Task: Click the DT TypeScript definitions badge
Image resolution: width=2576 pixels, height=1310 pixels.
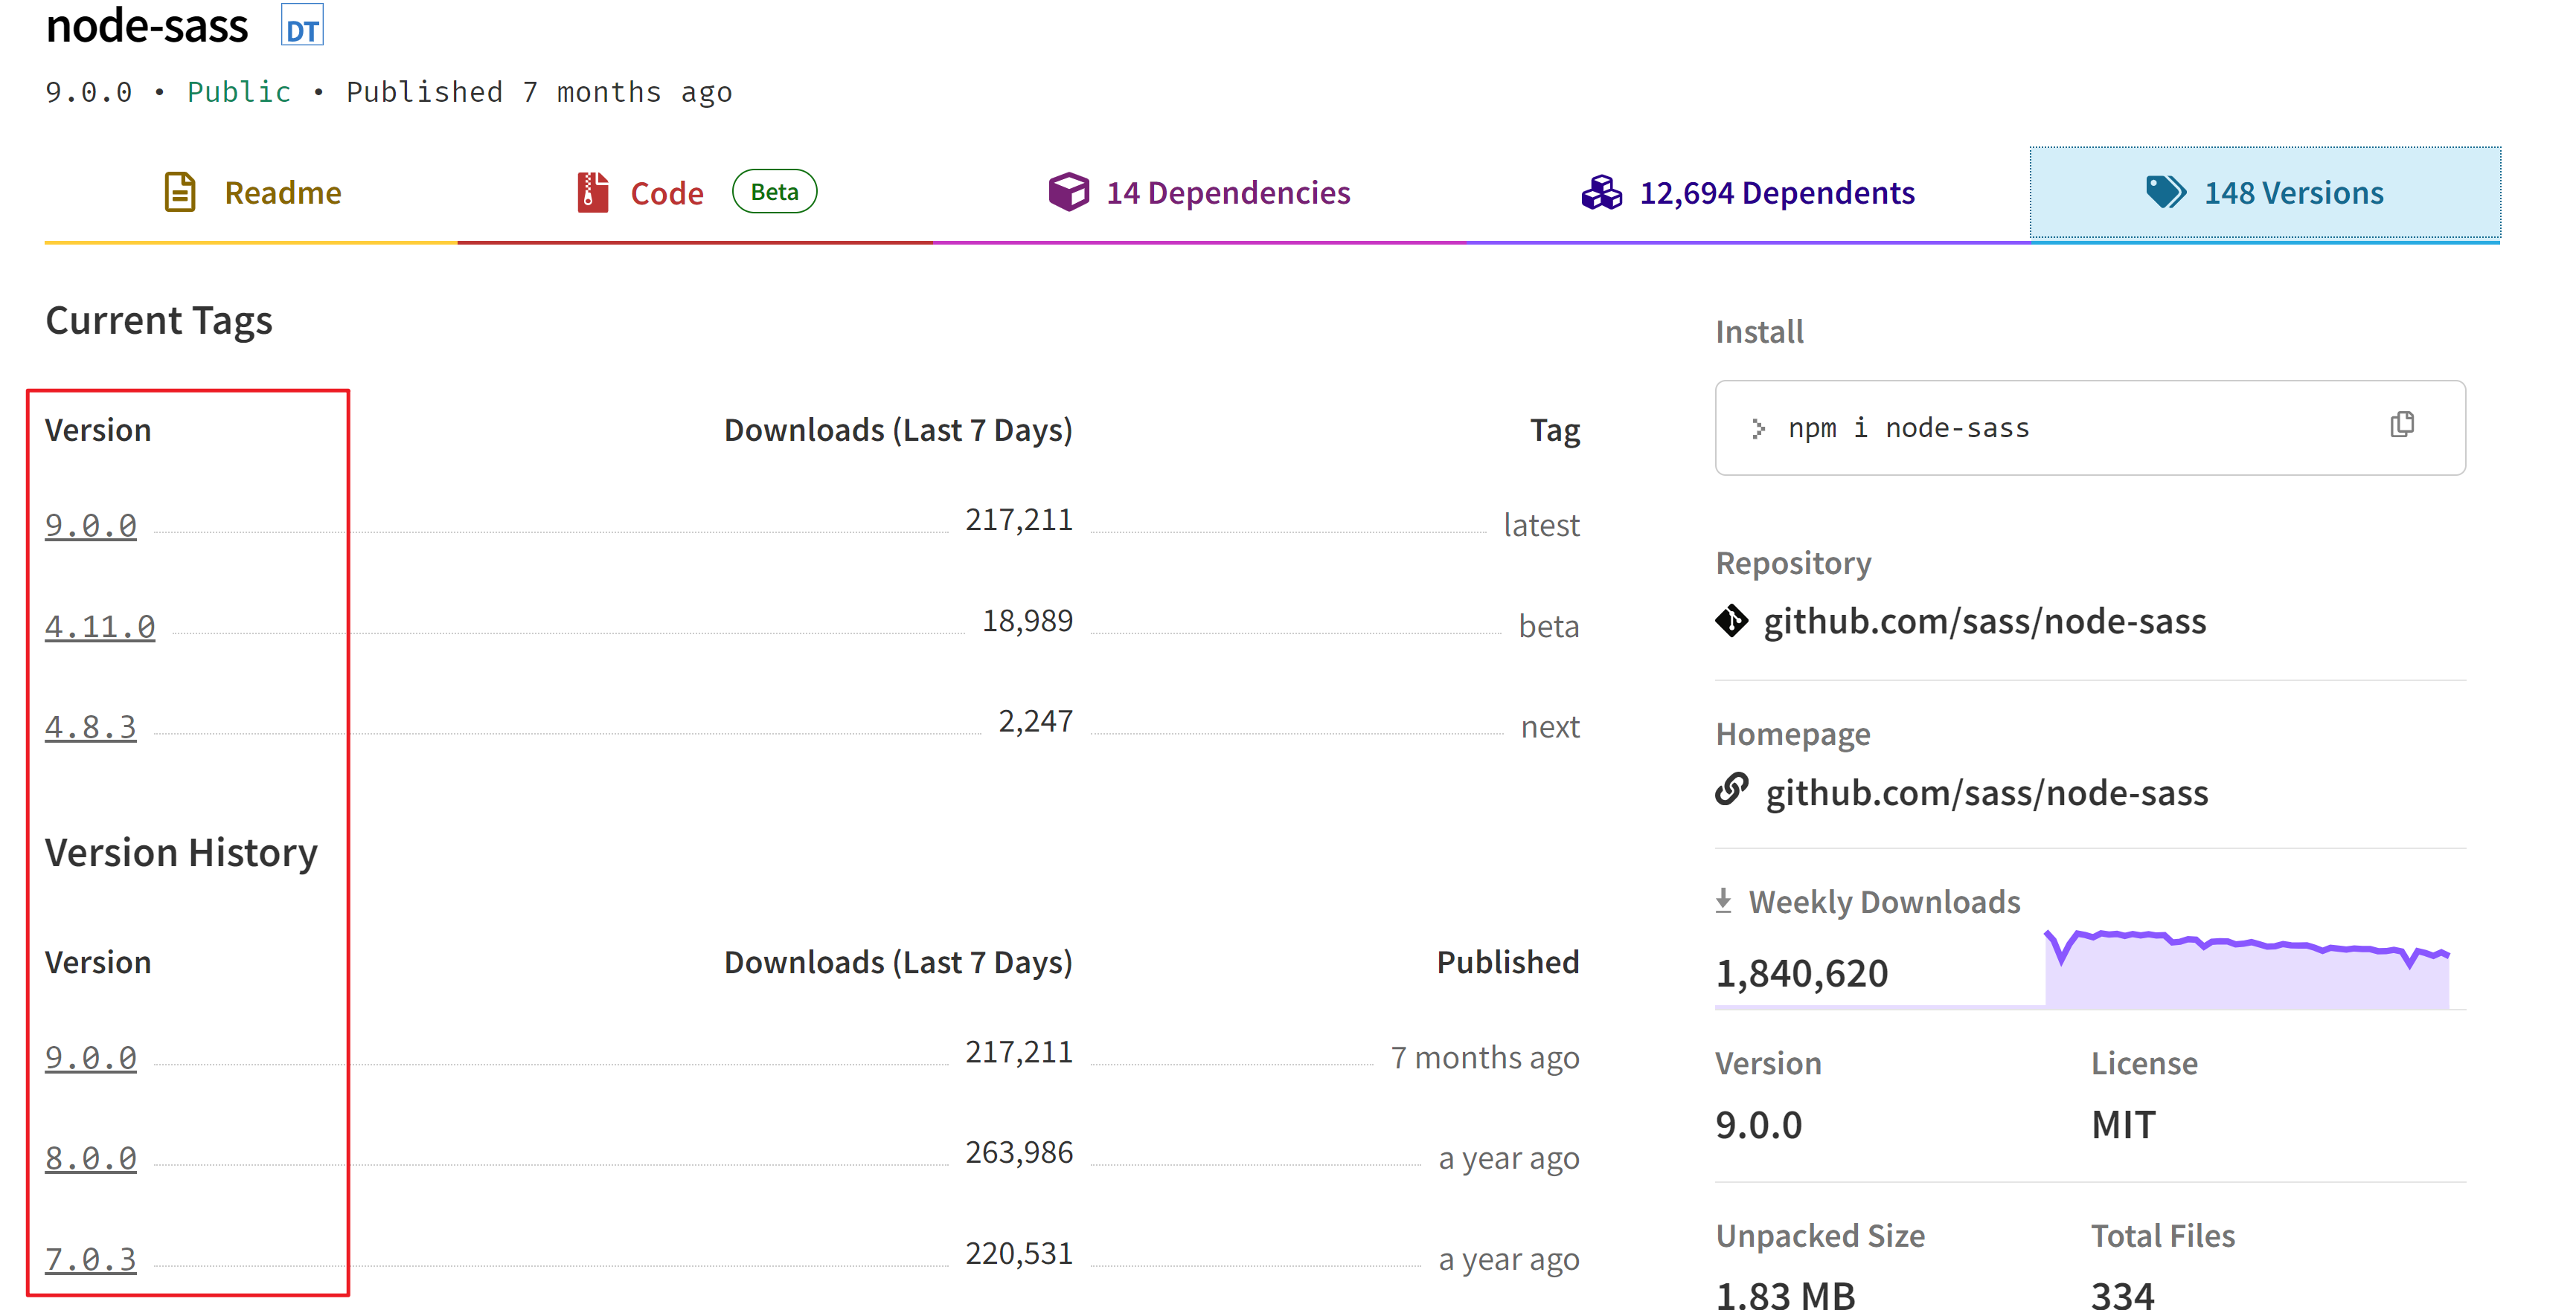Action: pyautogui.click(x=302, y=27)
